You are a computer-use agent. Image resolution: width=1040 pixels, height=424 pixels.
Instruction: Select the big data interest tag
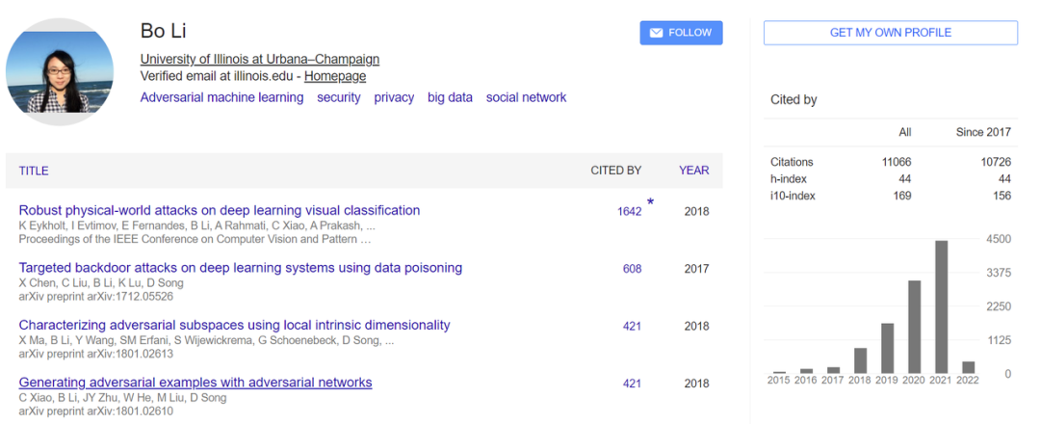(450, 97)
